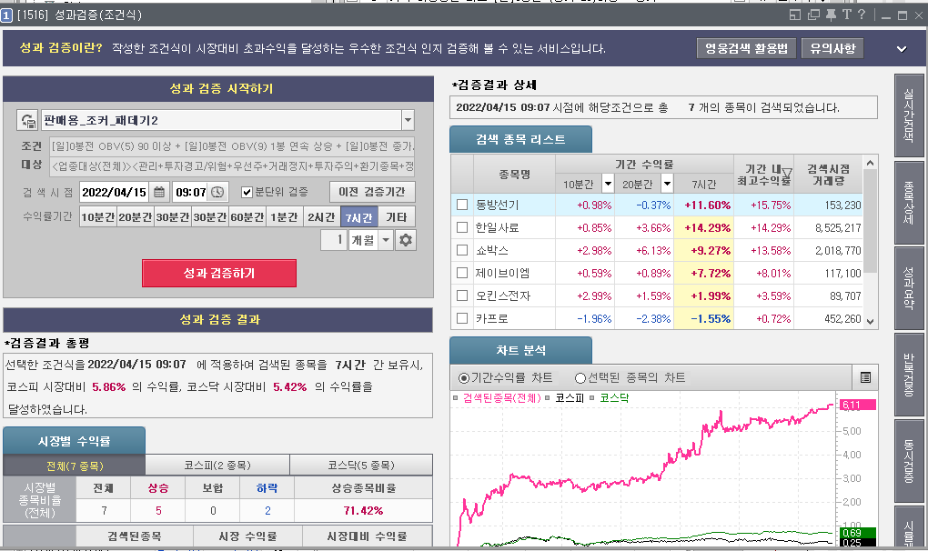Select the 기간수익률 차트 radio button

click(464, 377)
